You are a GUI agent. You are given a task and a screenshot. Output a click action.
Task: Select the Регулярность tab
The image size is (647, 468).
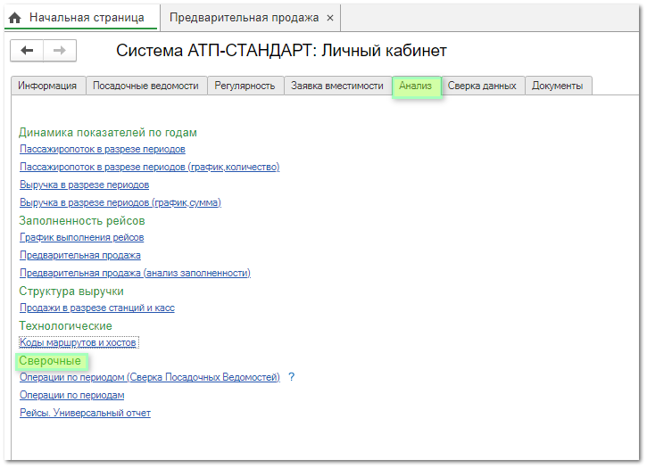click(x=245, y=86)
